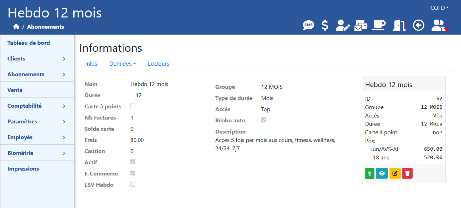Click the teal eye view button
The width and height of the screenshot is (461, 208).
tap(382, 173)
